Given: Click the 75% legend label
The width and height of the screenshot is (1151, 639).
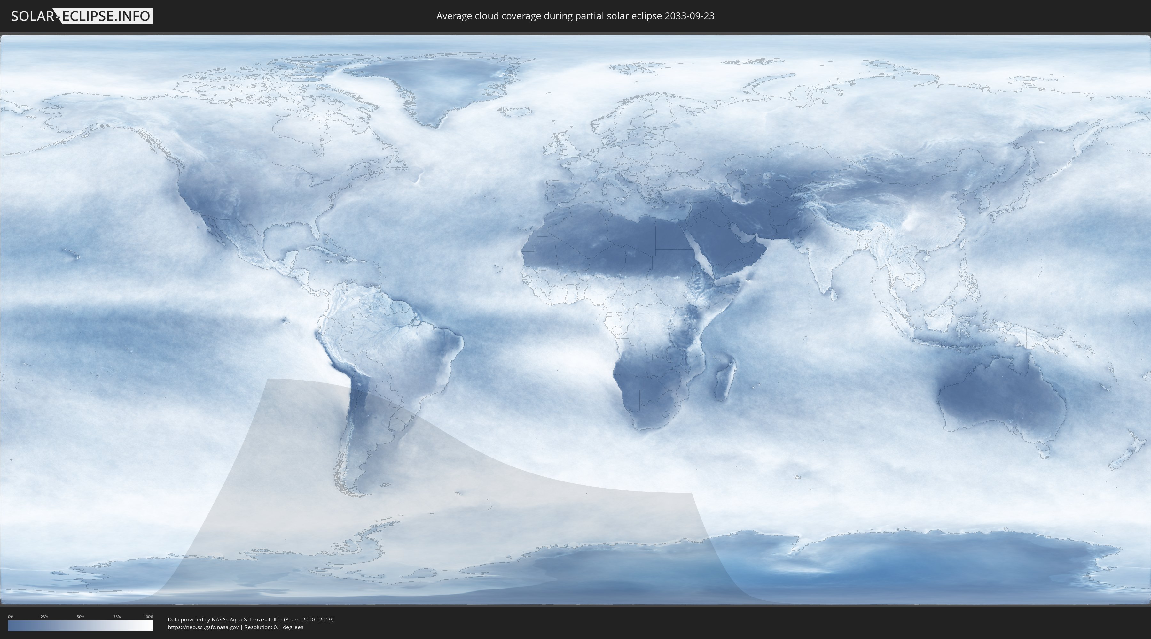Looking at the screenshot, I should click(117, 617).
